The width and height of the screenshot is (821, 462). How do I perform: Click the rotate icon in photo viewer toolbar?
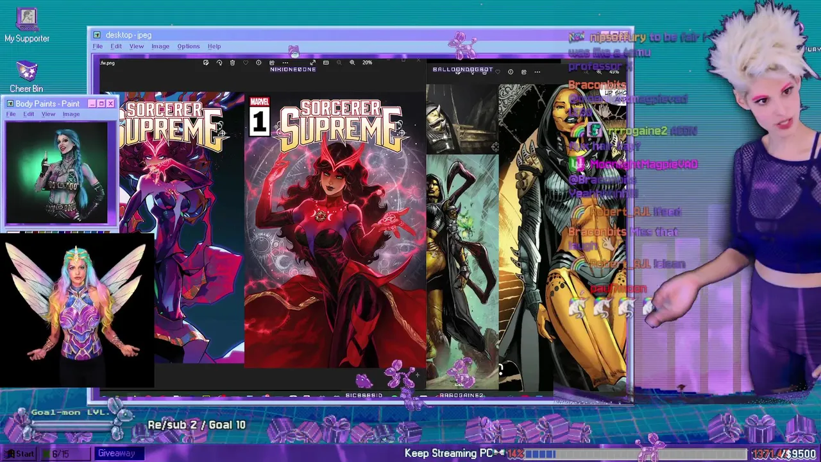pyautogui.click(x=219, y=62)
